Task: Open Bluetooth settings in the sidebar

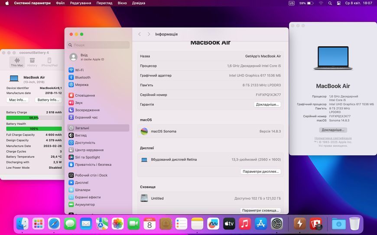Action: (98, 77)
